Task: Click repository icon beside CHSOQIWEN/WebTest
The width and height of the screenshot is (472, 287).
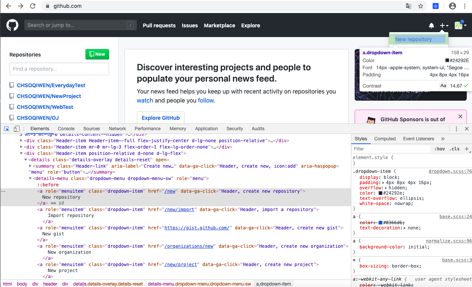Action: tap(12, 107)
